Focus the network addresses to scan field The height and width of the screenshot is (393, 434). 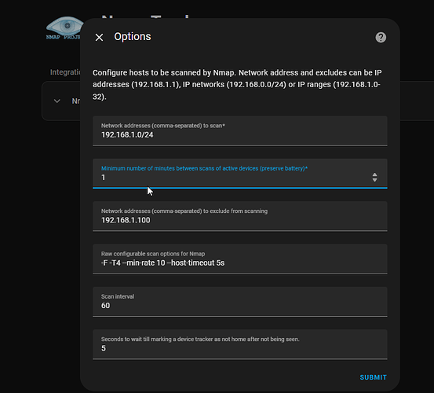pyautogui.click(x=239, y=130)
